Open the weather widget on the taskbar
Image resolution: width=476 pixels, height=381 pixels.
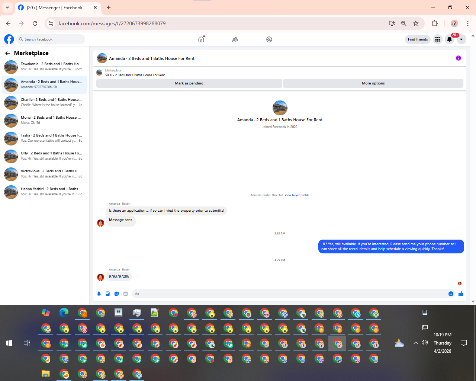[x=399, y=343]
